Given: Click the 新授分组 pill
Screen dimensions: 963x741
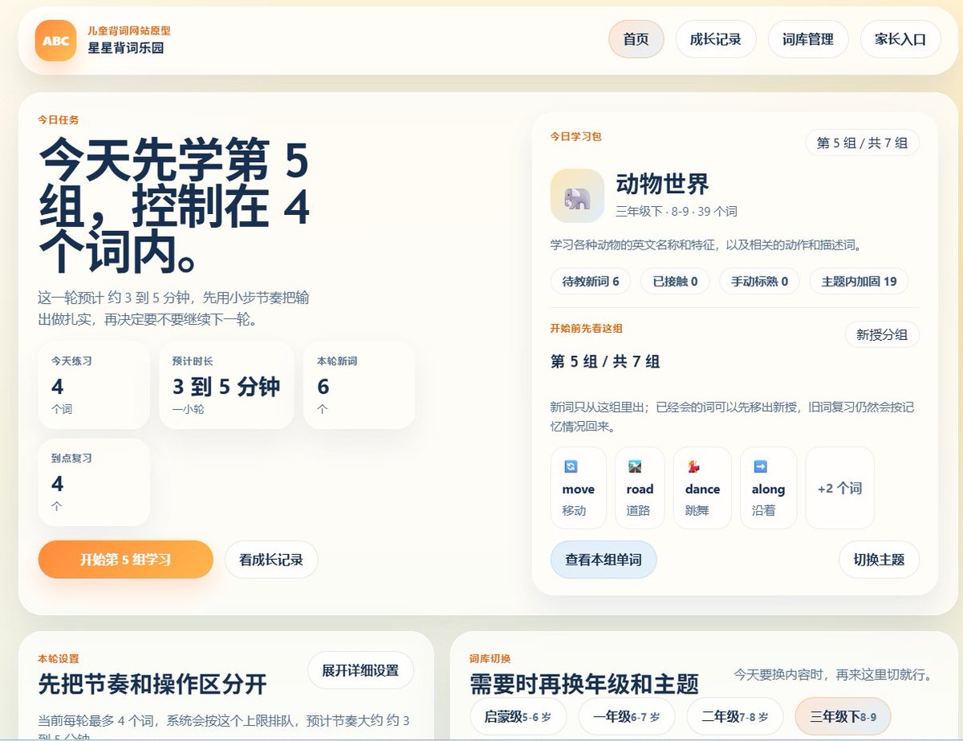Looking at the screenshot, I should point(882,334).
